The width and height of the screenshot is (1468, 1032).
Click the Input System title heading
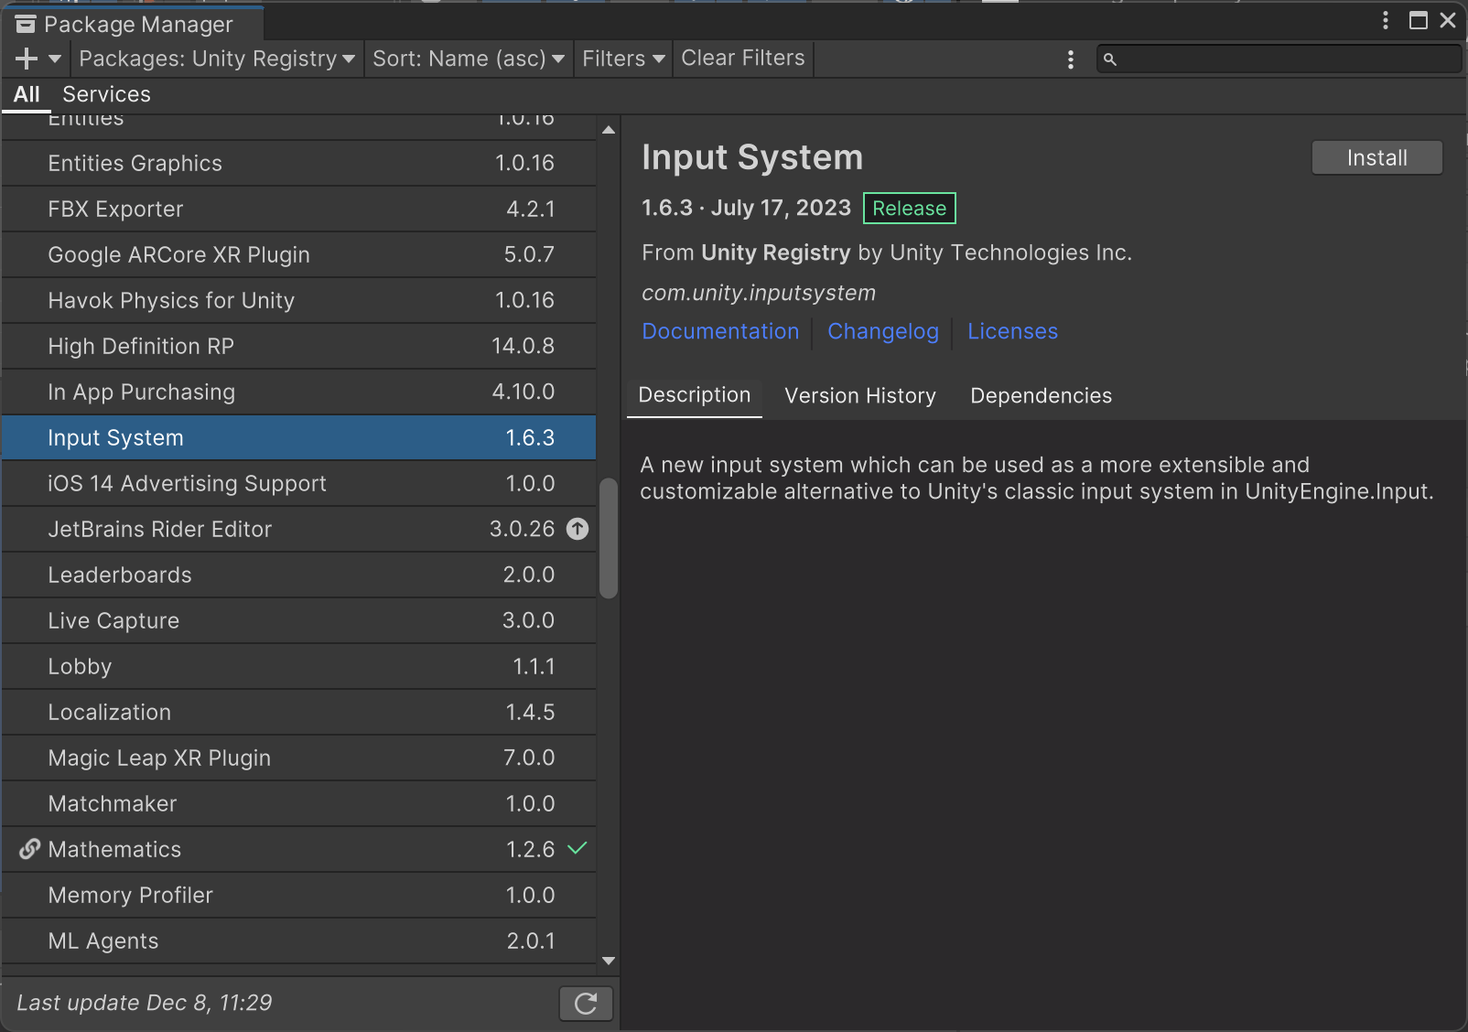click(x=752, y=157)
